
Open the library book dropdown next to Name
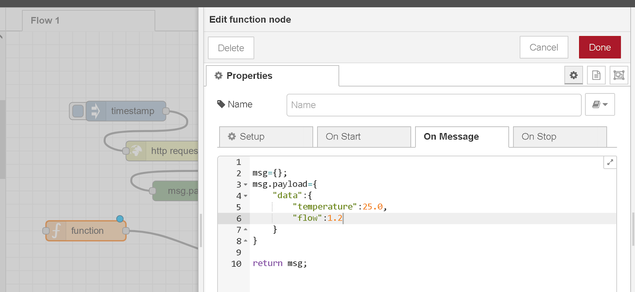(x=600, y=105)
